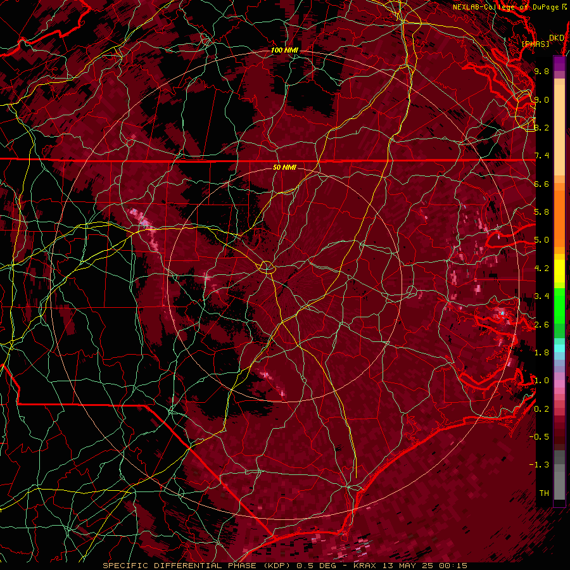Screen dimensions: 570x570
Task: Click the TH threshold label on the scale
Action: click(x=544, y=493)
